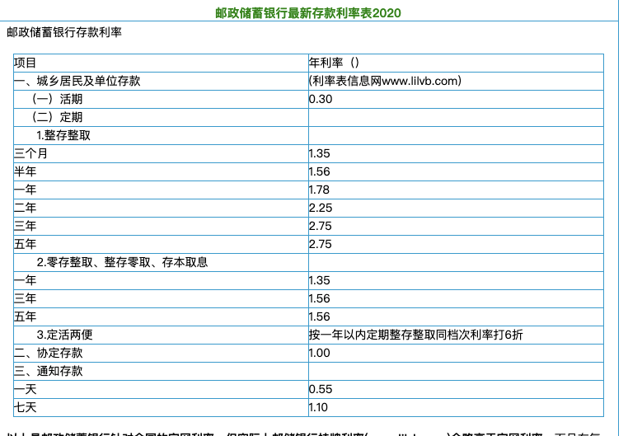
Task: Click the 2.75 value in 三年 row
Action: 321,226
